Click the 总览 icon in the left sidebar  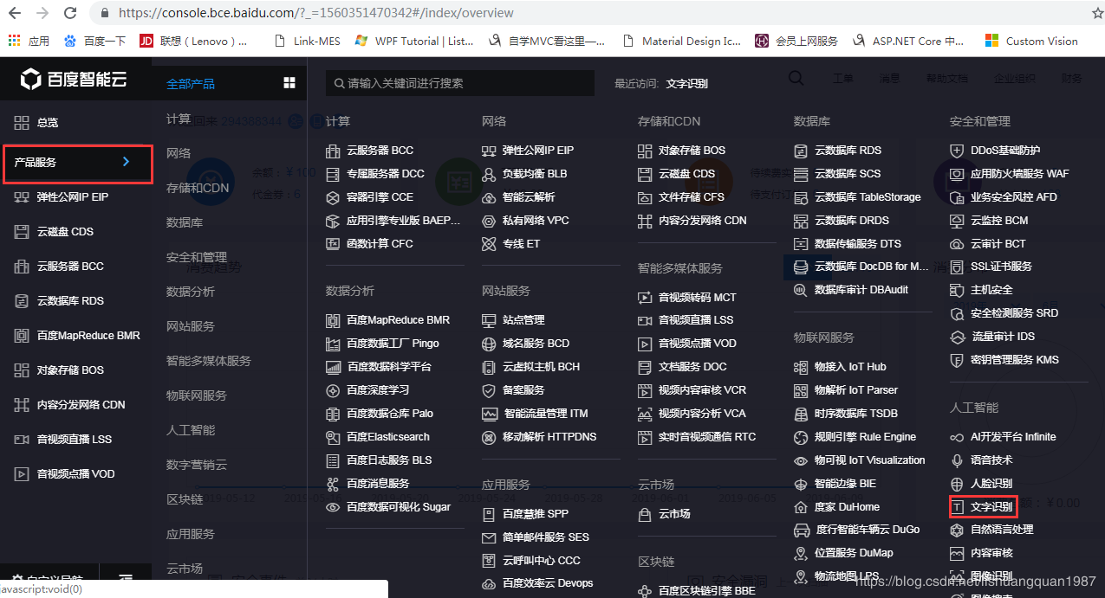pos(21,123)
